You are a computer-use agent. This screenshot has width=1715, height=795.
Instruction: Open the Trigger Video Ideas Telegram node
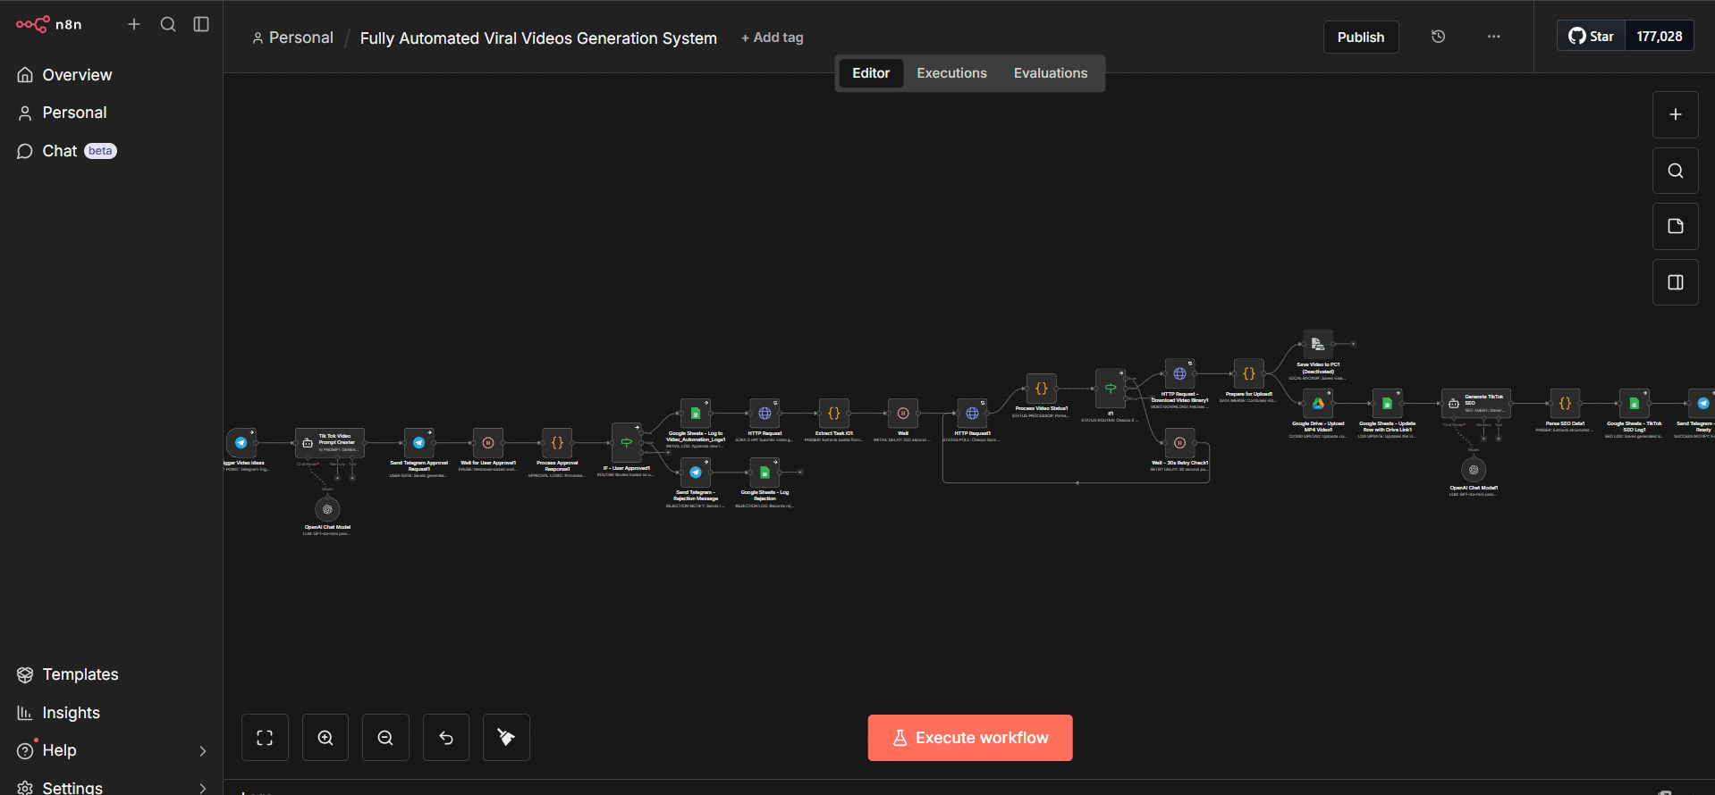(241, 443)
